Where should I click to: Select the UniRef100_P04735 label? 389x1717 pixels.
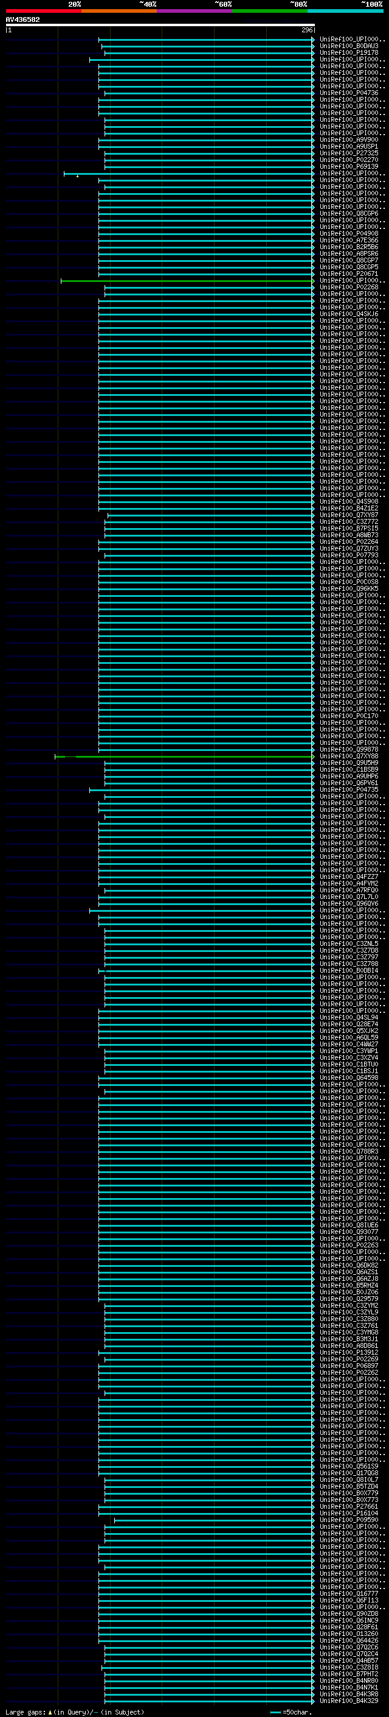pyautogui.click(x=349, y=789)
